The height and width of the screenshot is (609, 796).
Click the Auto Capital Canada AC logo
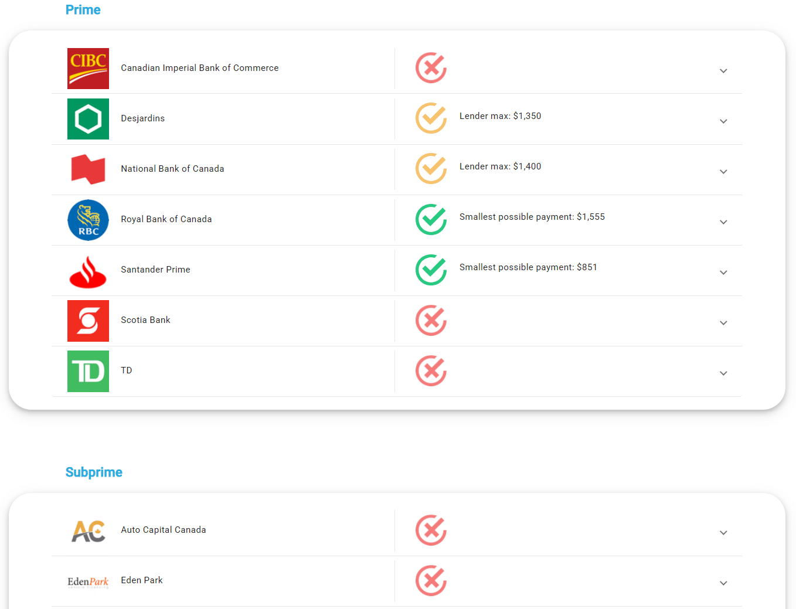pos(88,531)
